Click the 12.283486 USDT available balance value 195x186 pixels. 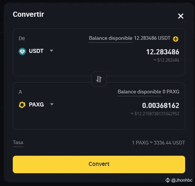click(x=152, y=38)
